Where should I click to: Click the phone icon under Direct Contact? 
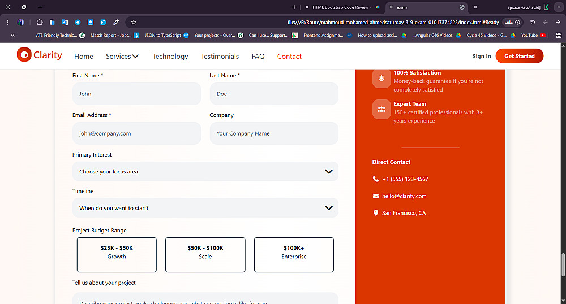(x=376, y=179)
